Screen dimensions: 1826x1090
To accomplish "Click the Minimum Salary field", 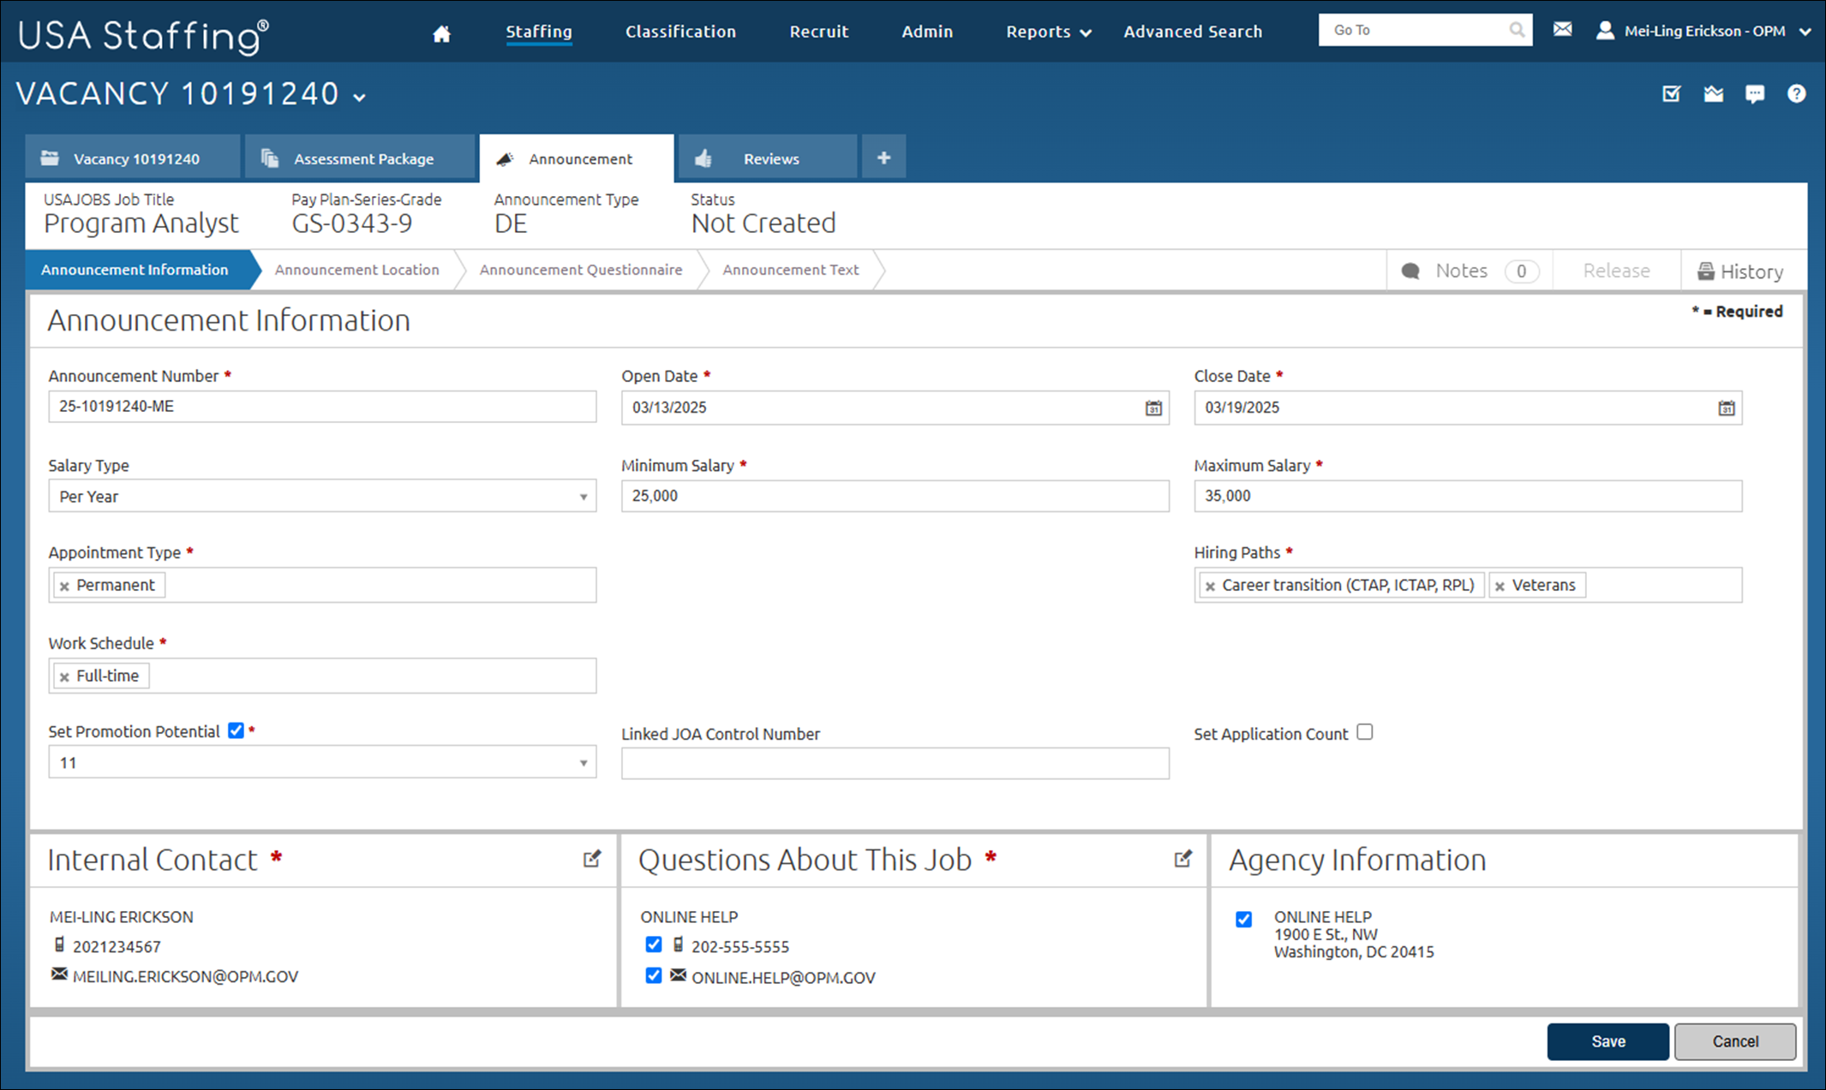I will click(x=895, y=497).
